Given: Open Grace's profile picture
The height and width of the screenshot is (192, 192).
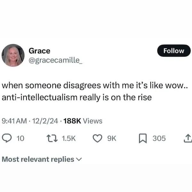Looking at the screenshot, I should [x=13, y=55].
